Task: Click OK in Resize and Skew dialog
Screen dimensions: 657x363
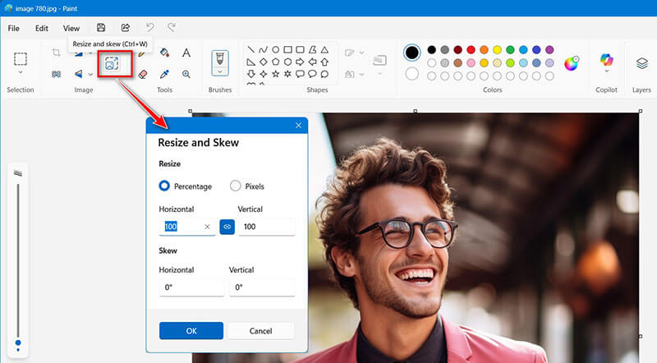Action: click(191, 330)
